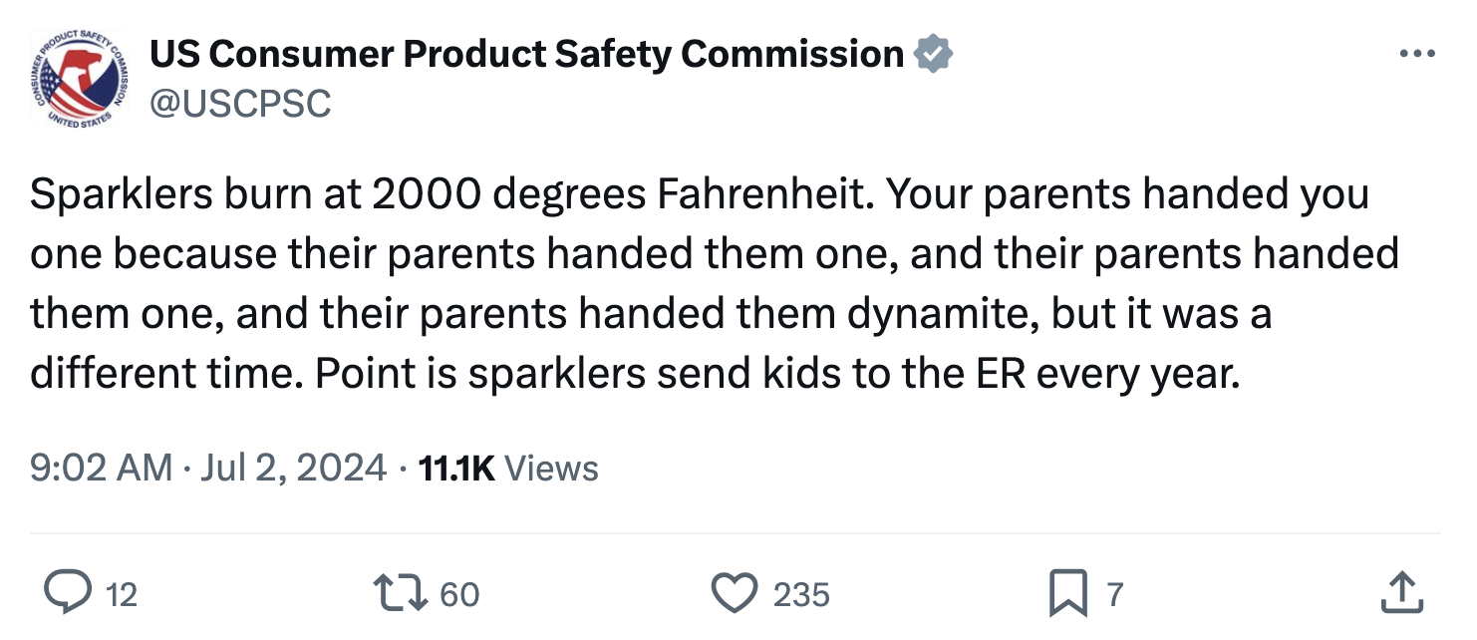Click the 9:02 AM timestamp
This screenshot has height=640, width=1477.
click(102, 468)
